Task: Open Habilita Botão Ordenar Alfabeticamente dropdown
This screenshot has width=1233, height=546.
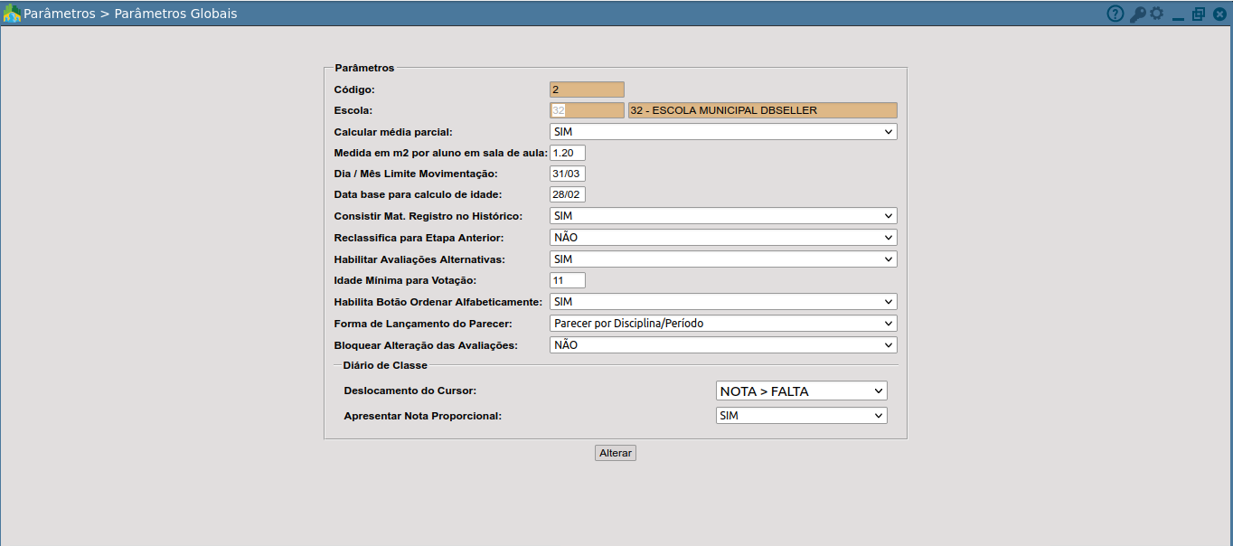Action: click(722, 301)
